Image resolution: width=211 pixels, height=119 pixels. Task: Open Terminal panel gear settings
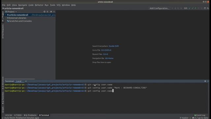(205, 81)
